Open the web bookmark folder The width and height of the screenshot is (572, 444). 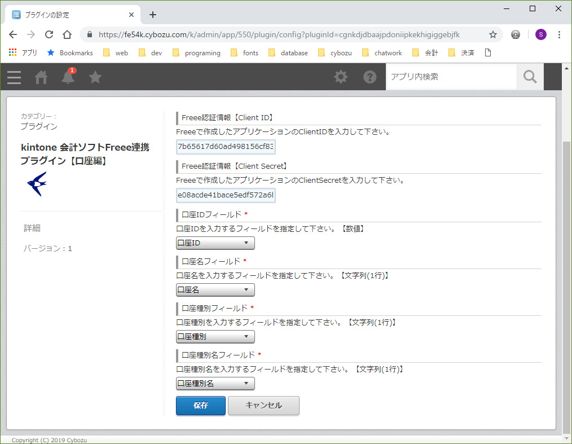click(116, 53)
